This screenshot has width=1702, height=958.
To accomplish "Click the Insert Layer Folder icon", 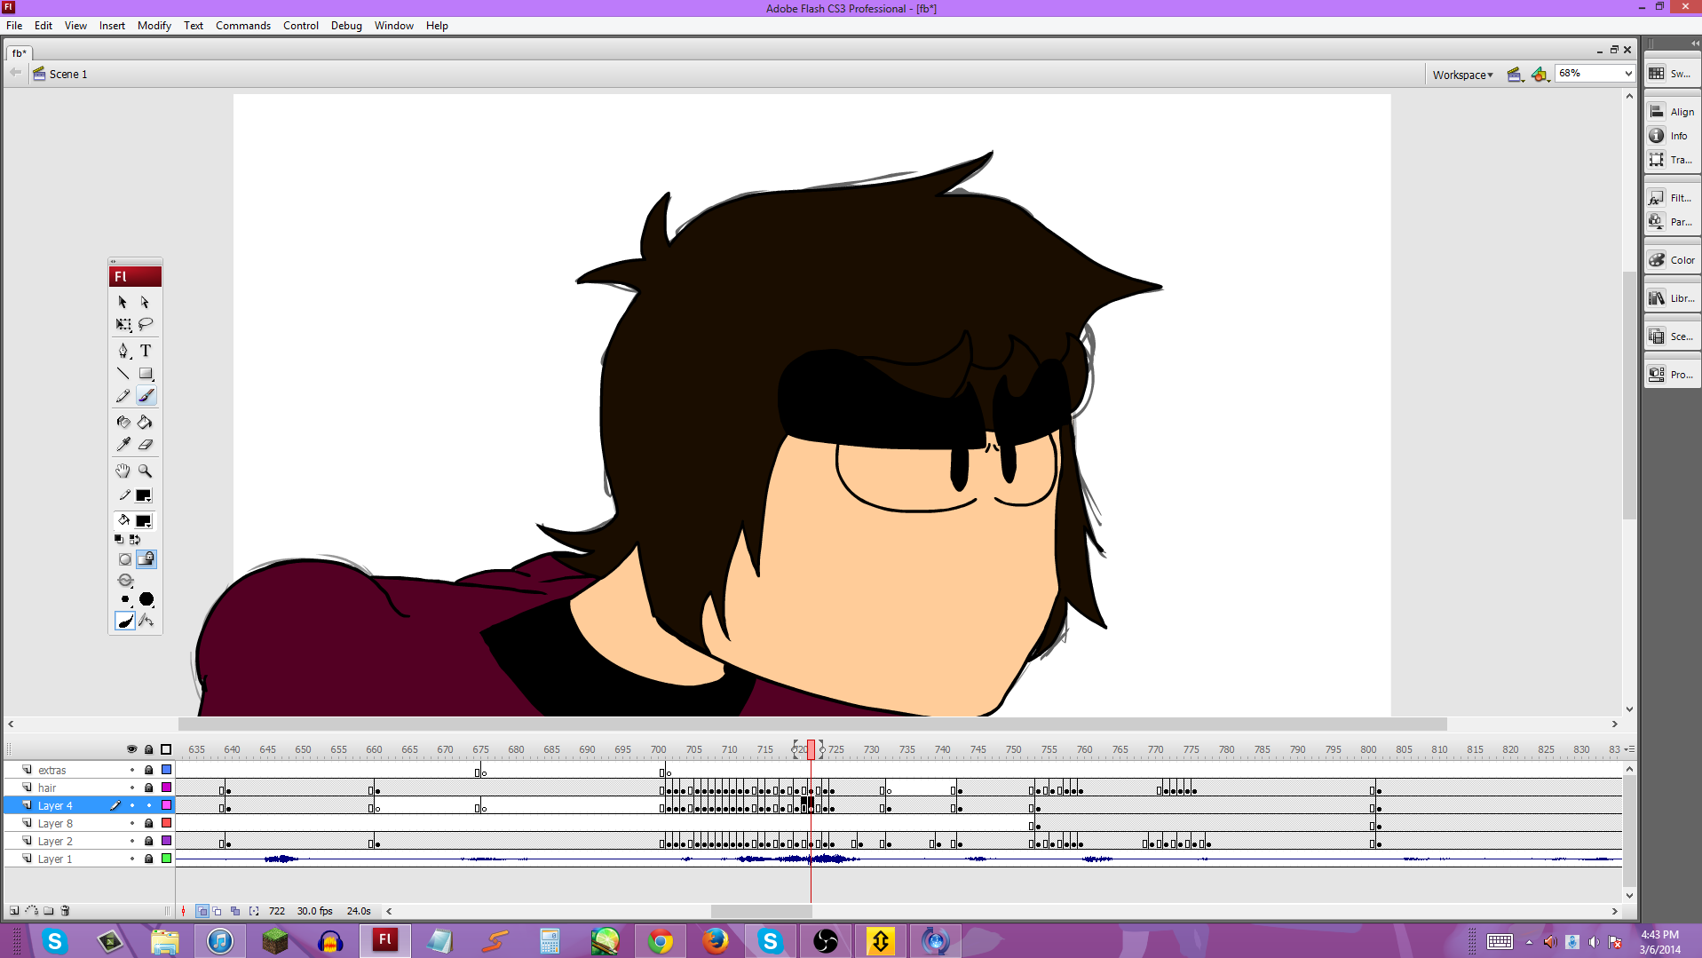I will coord(49,911).
